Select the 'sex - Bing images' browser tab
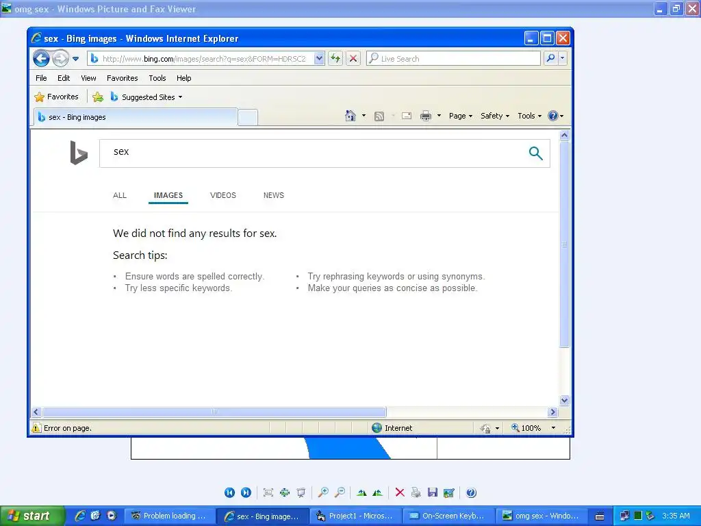This screenshot has height=526, width=701. (x=136, y=117)
